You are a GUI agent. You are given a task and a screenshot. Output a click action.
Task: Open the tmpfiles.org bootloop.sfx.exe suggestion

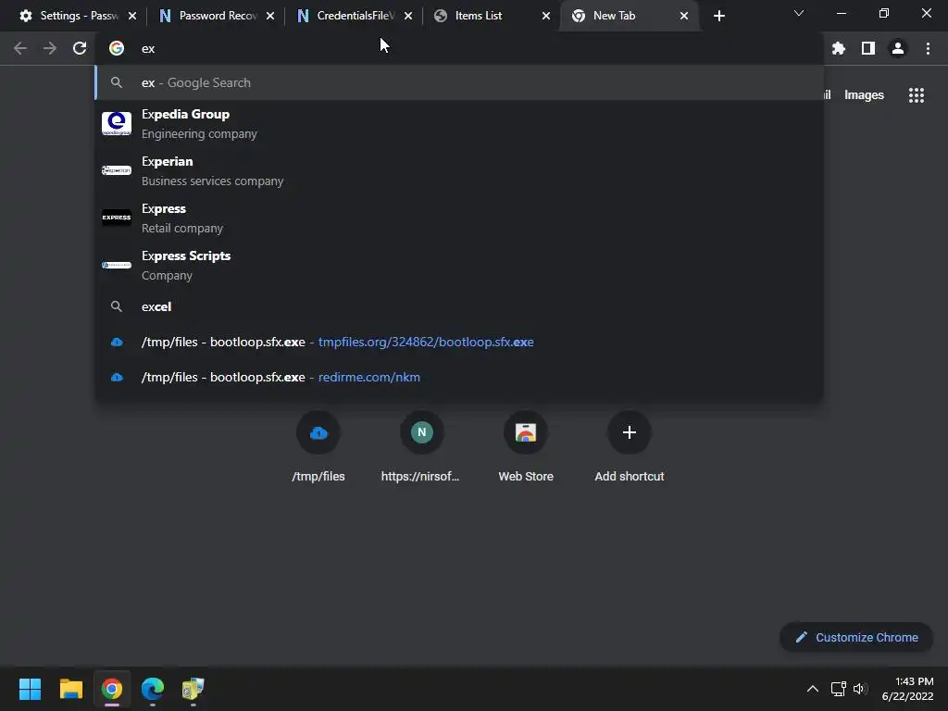pos(459,343)
